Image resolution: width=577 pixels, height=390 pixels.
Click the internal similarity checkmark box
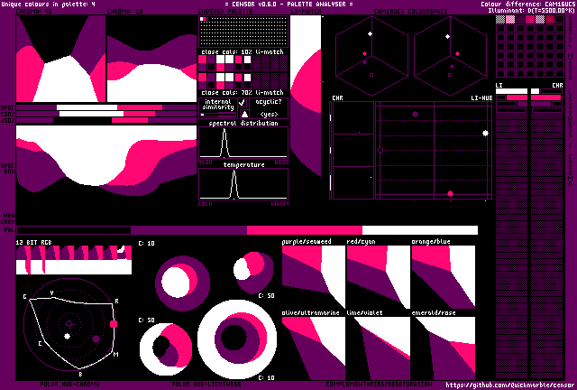click(x=242, y=104)
